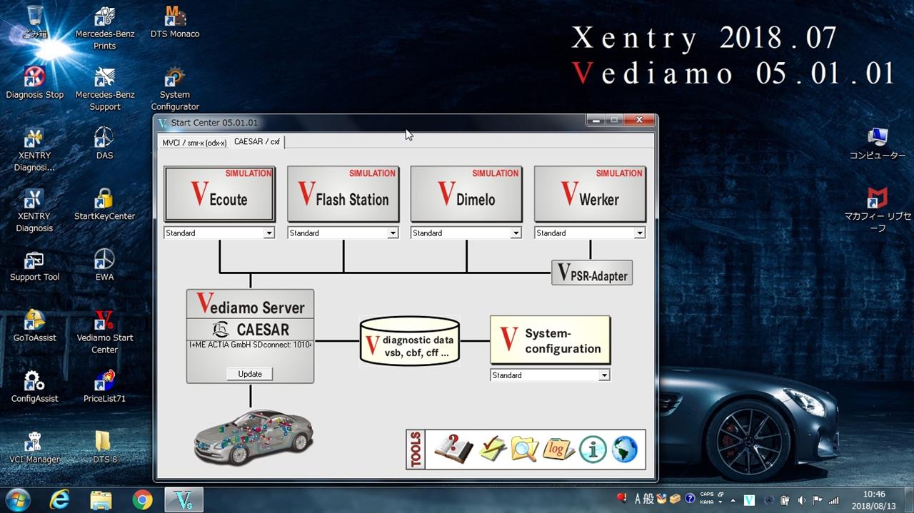Open Vediamo Start Center desktop icon

coord(104,332)
